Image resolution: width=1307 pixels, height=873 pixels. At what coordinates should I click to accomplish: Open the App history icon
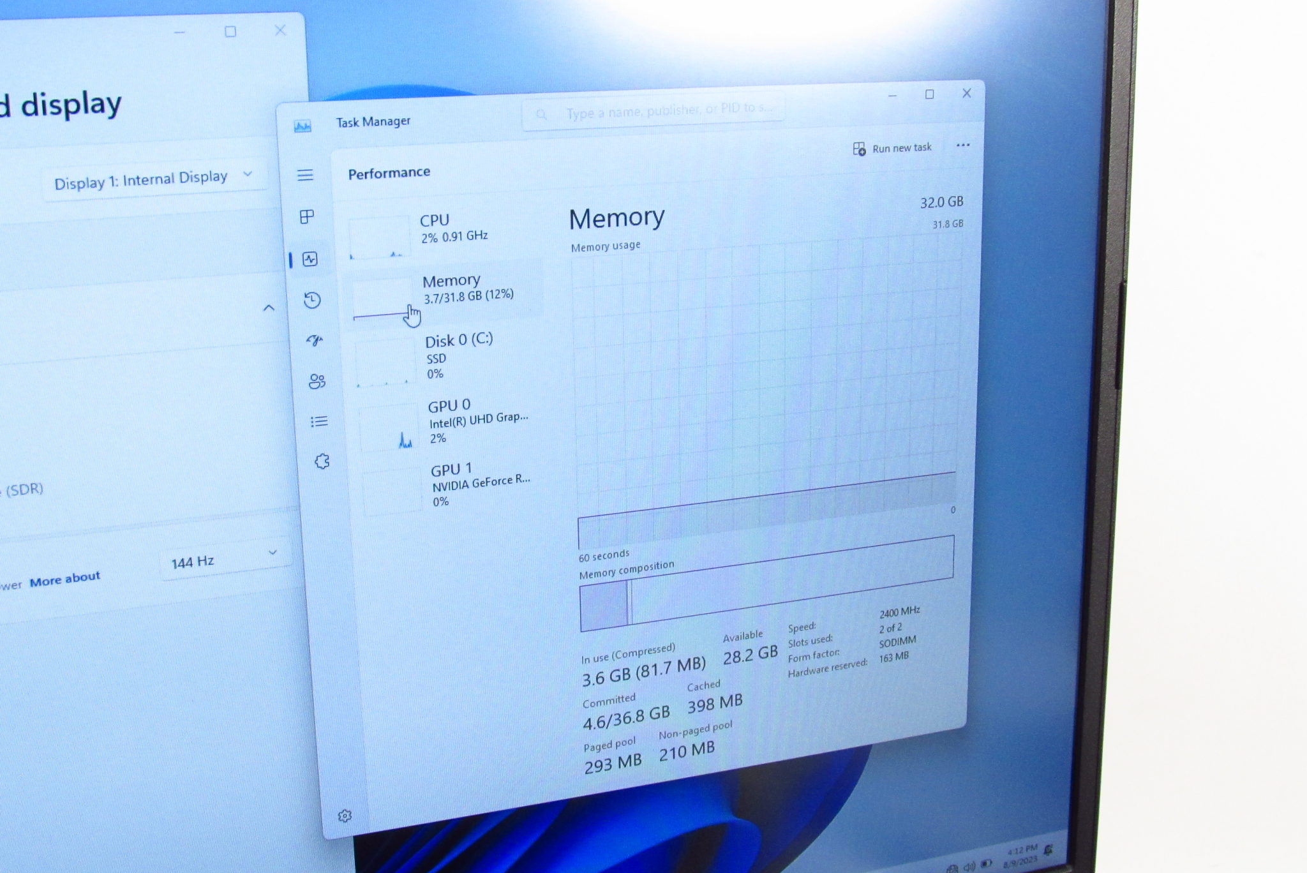pyautogui.click(x=312, y=300)
